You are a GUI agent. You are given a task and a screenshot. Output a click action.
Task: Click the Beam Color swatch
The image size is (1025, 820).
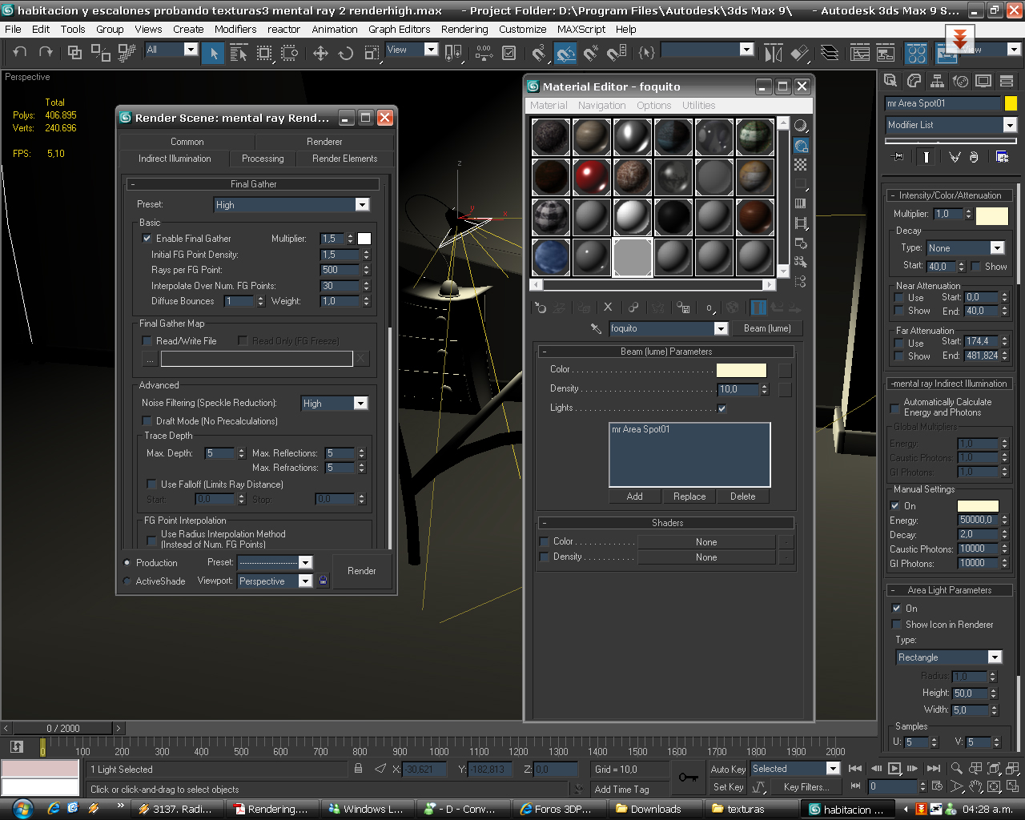point(742,370)
